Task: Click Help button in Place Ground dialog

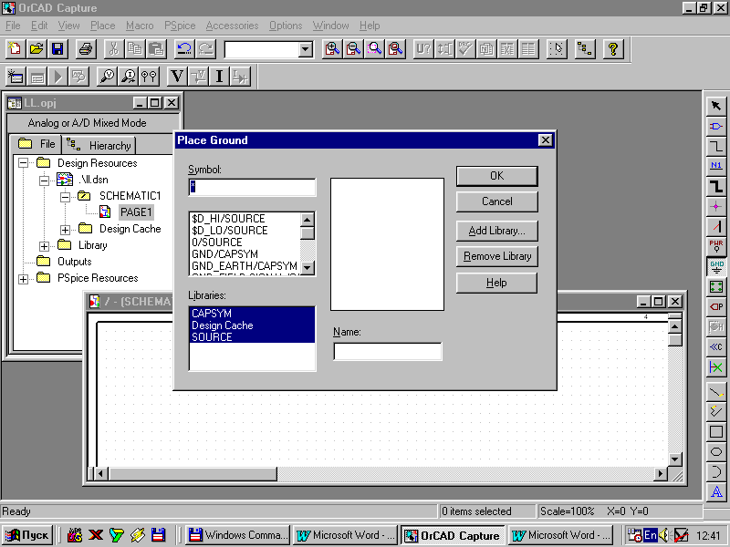Action: 496,283
